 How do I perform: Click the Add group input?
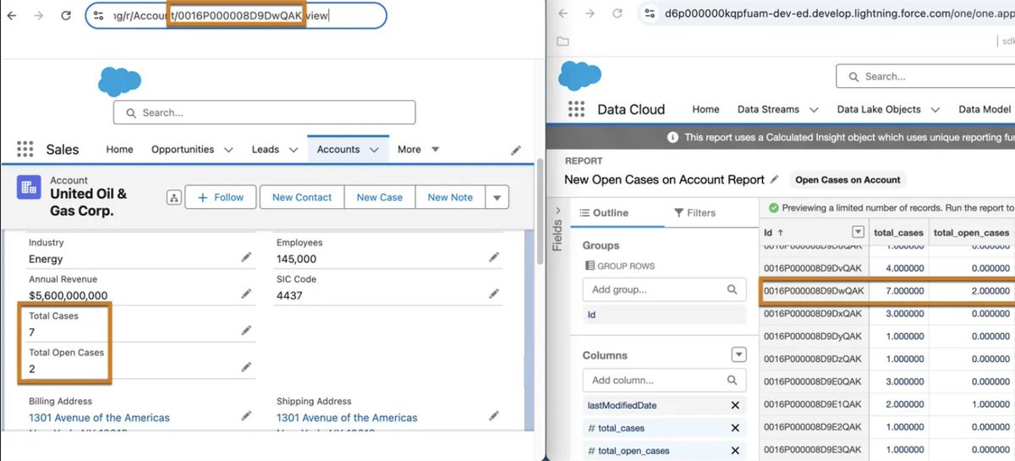pyautogui.click(x=665, y=289)
